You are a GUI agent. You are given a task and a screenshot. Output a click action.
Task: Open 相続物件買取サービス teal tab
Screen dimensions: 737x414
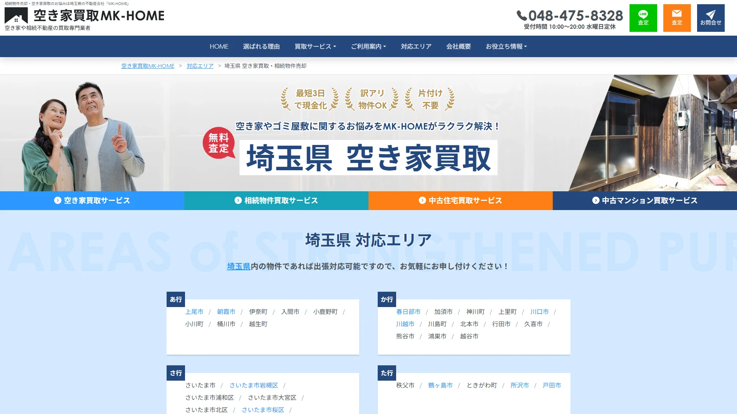point(276,200)
